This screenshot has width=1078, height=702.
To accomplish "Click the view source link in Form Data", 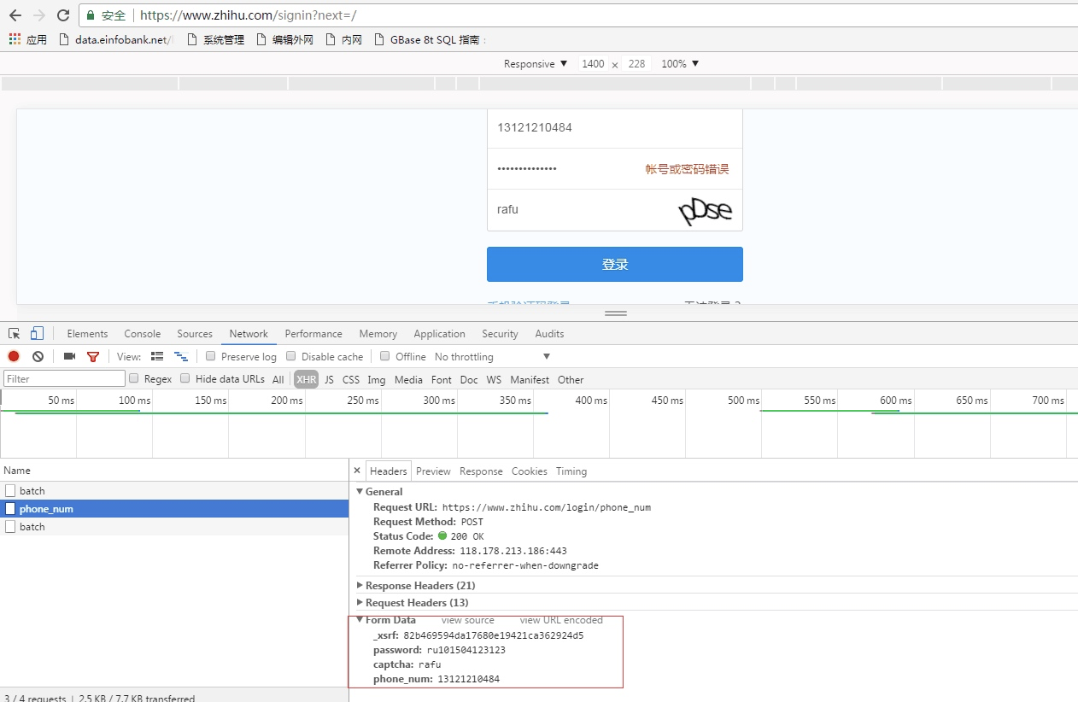I will (x=467, y=620).
